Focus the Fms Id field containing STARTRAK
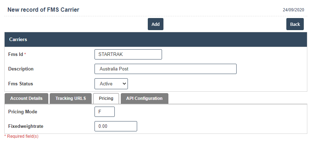Screen dimensions: 313x142 point(128,54)
